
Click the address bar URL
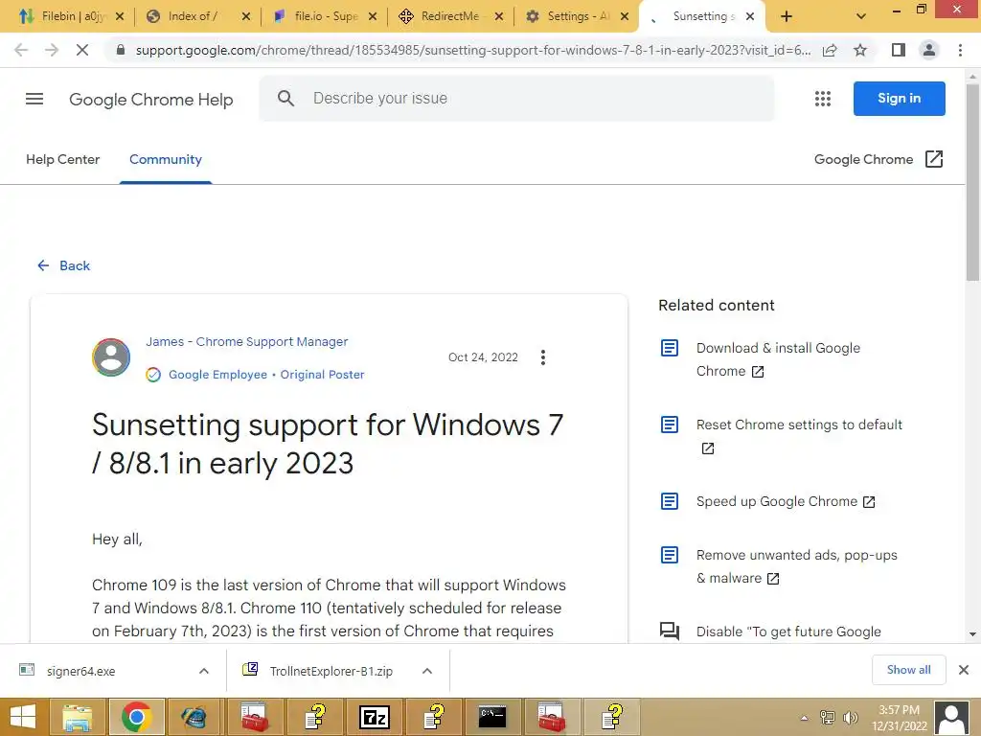(x=473, y=50)
